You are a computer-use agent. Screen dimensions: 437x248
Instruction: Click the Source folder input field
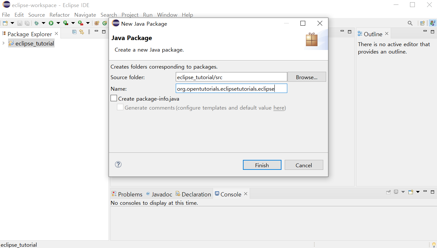click(x=231, y=77)
